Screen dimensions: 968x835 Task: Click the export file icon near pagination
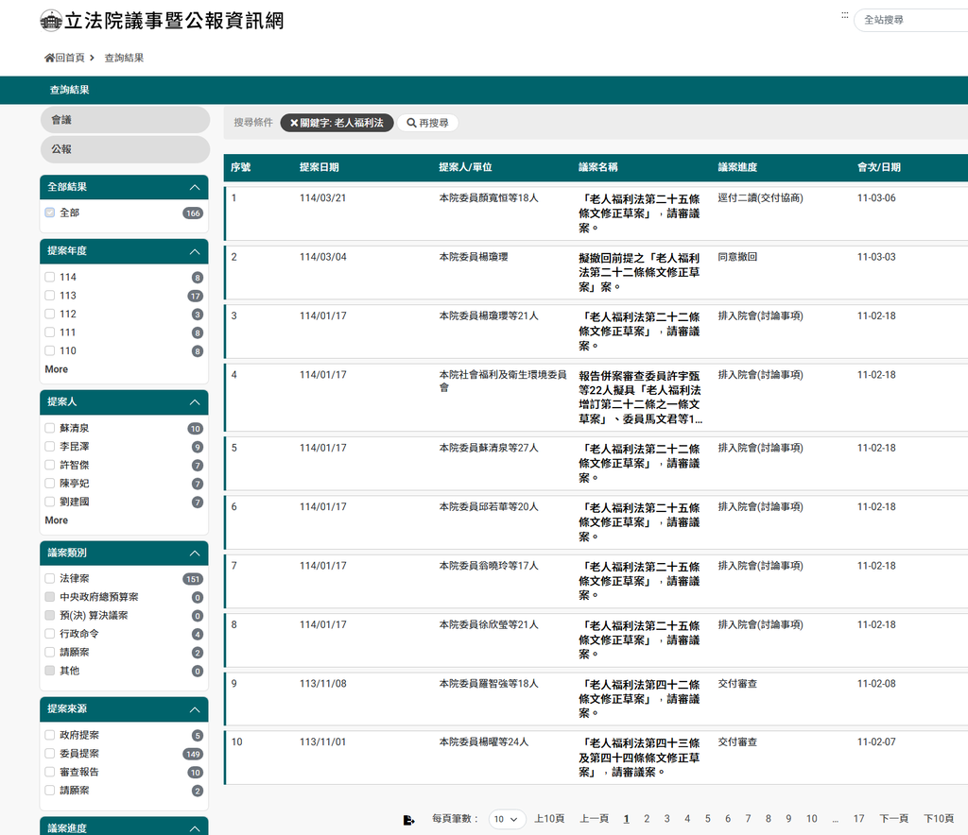point(408,820)
